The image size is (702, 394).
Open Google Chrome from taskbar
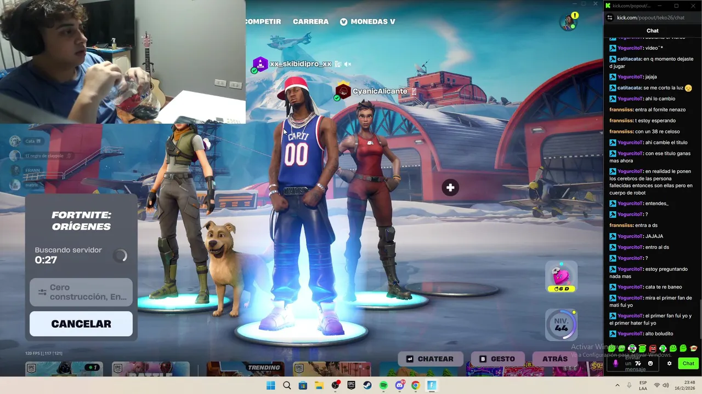point(416,386)
